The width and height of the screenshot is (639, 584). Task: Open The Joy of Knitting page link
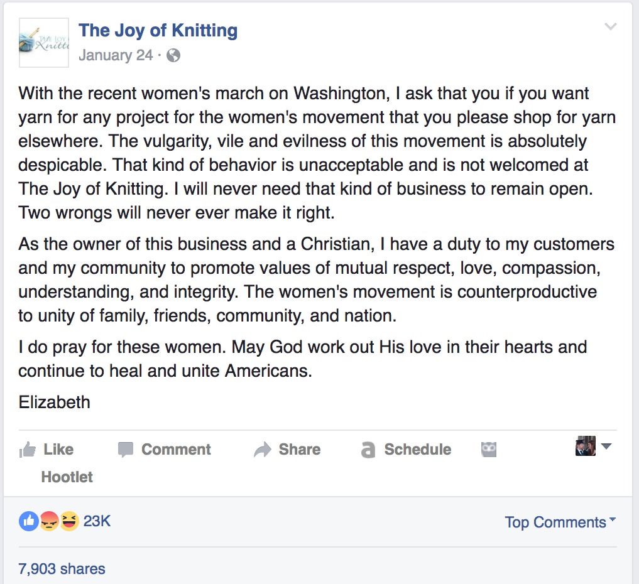(x=158, y=31)
